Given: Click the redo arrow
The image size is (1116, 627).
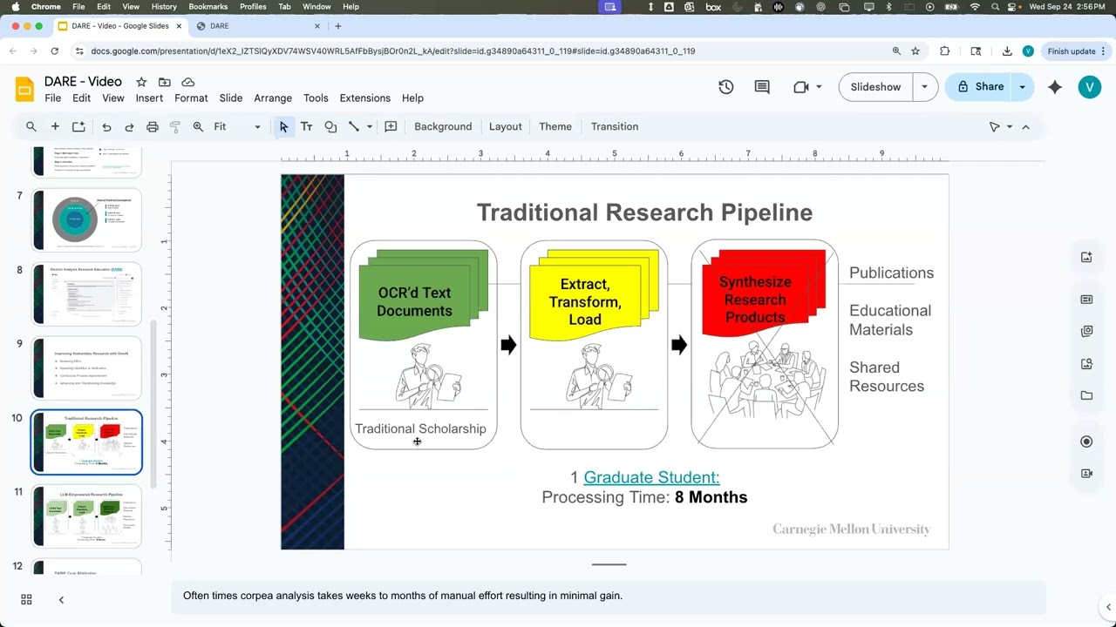Looking at the screenshot, I should pyautogui.click(x=129, y=126).
